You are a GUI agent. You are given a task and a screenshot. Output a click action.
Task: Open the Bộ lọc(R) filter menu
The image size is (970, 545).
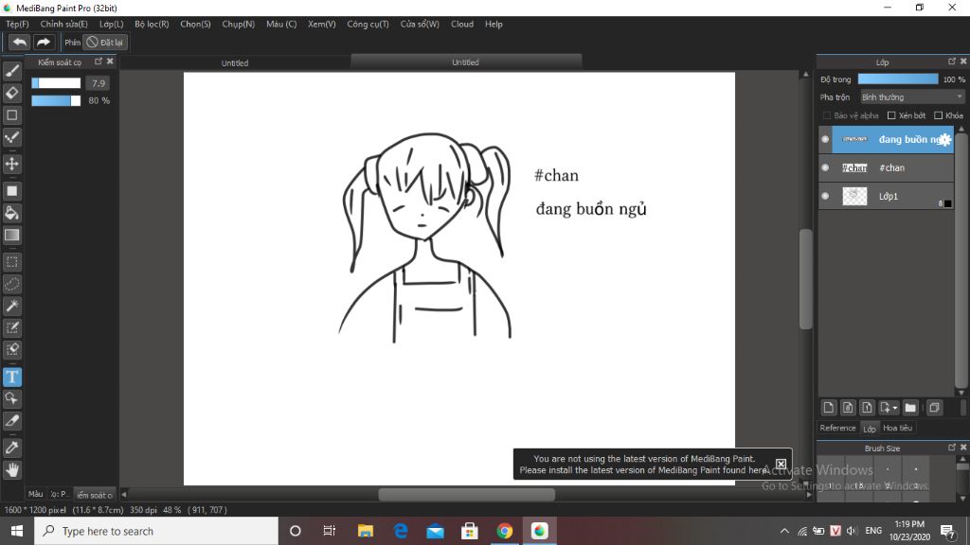click(x=152, y=24)
